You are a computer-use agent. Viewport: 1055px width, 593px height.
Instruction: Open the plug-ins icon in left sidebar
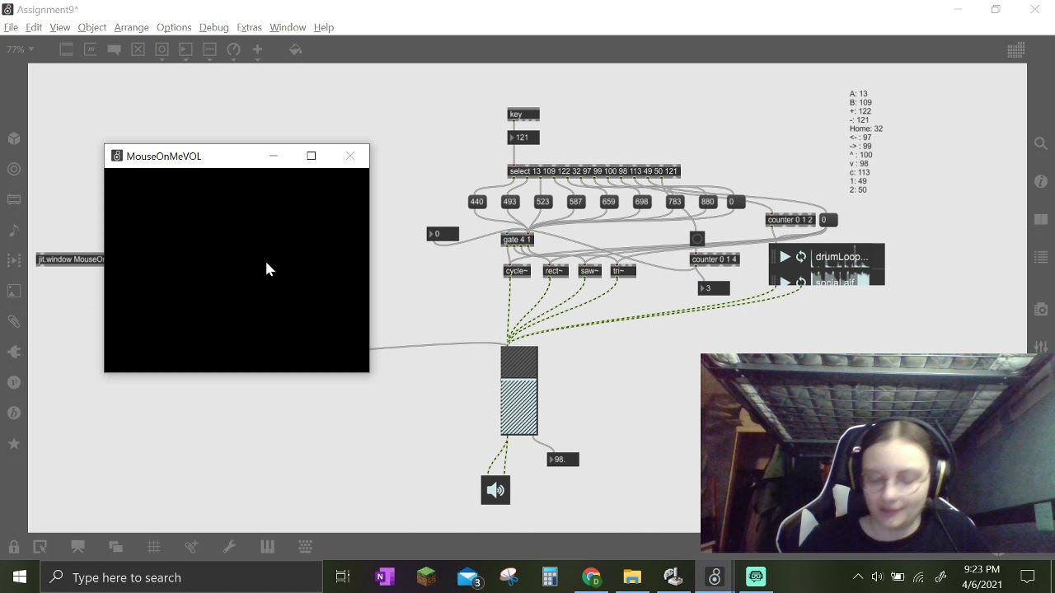click(x=14, y=352)
